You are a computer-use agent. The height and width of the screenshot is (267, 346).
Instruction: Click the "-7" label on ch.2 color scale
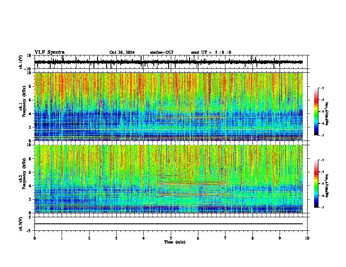point(322,207)
